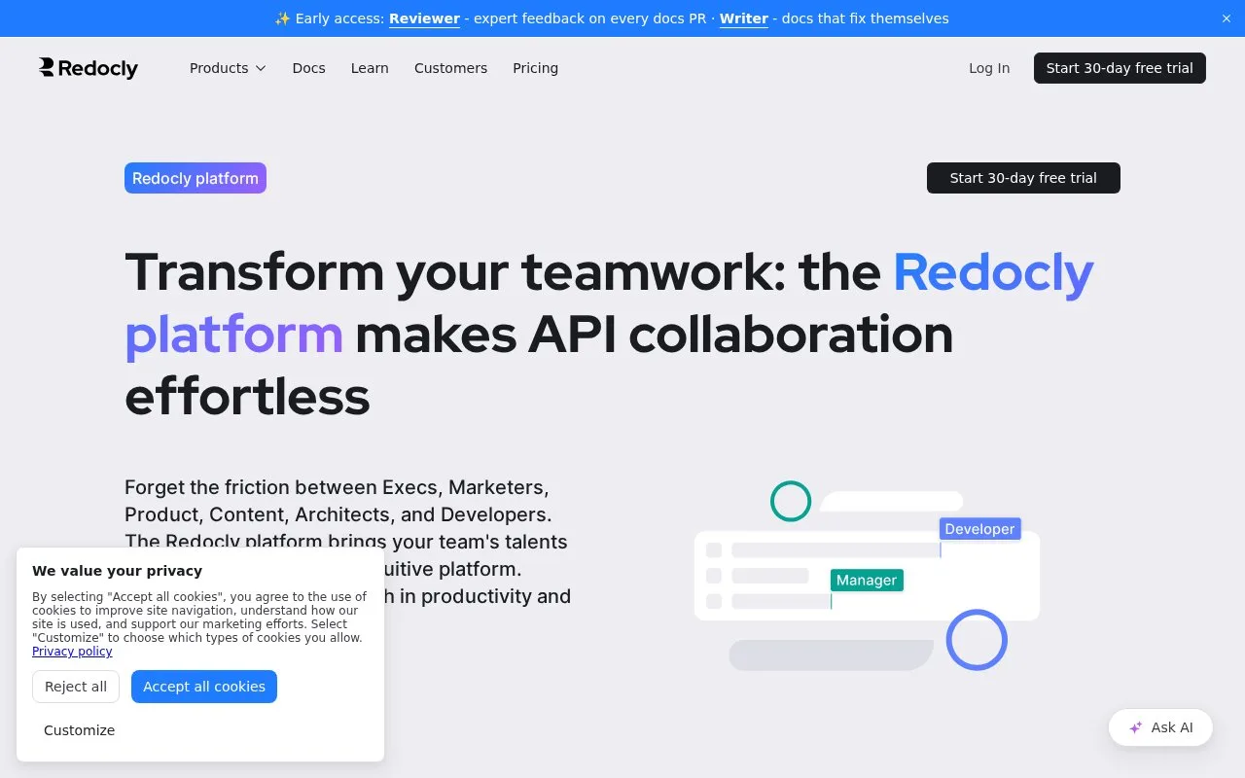Go to the Learn page
This screenshot has height=778, width=1245.
coord(370,68)
